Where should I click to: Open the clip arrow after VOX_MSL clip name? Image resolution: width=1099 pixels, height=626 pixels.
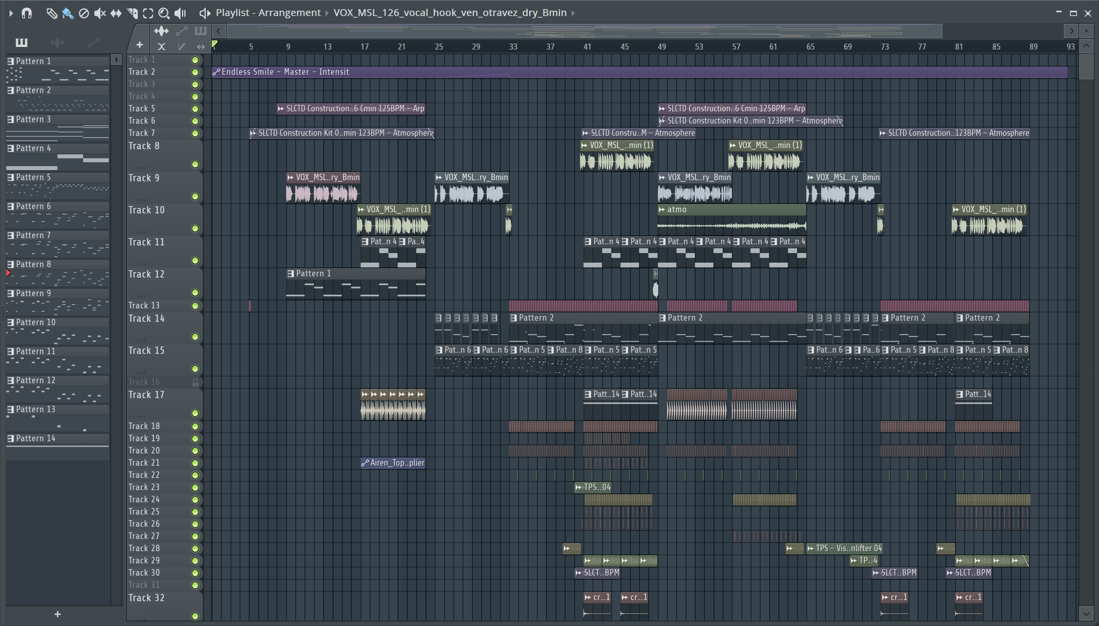point(573,13)
